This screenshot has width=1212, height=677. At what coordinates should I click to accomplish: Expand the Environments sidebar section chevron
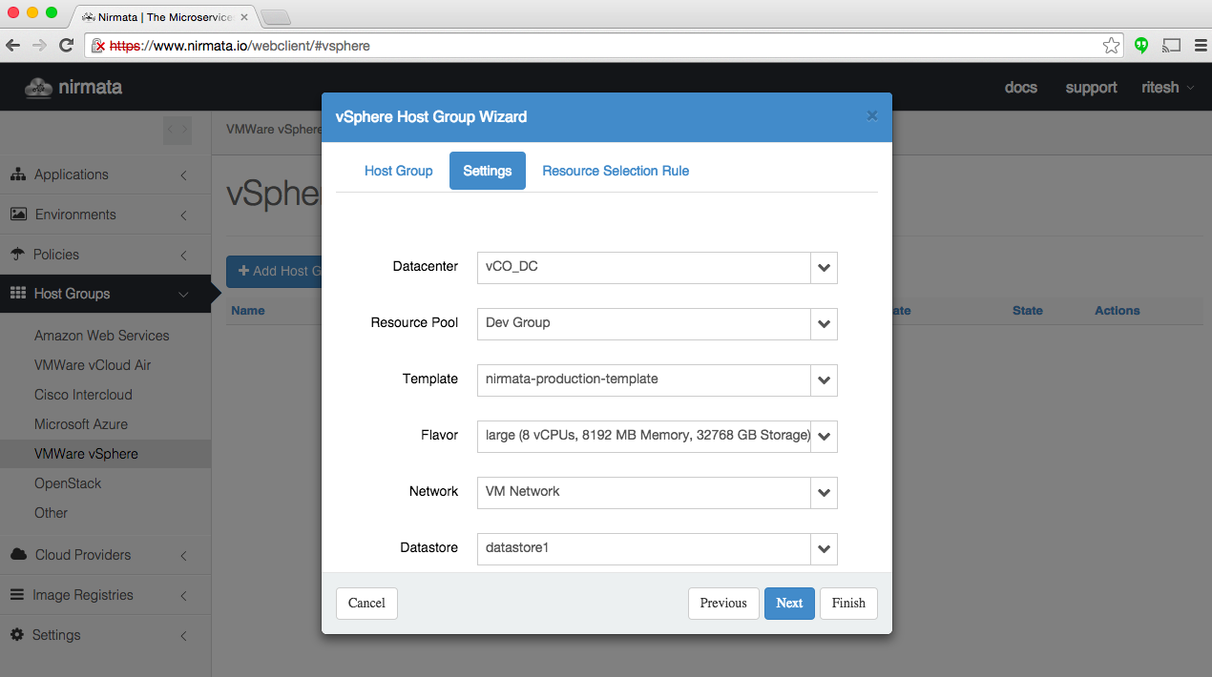tap(183, 215)
